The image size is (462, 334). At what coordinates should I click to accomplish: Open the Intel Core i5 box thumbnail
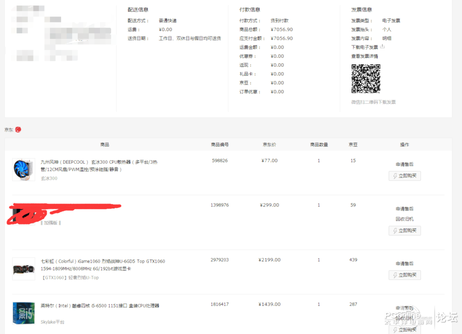click(x=23, y=313)
